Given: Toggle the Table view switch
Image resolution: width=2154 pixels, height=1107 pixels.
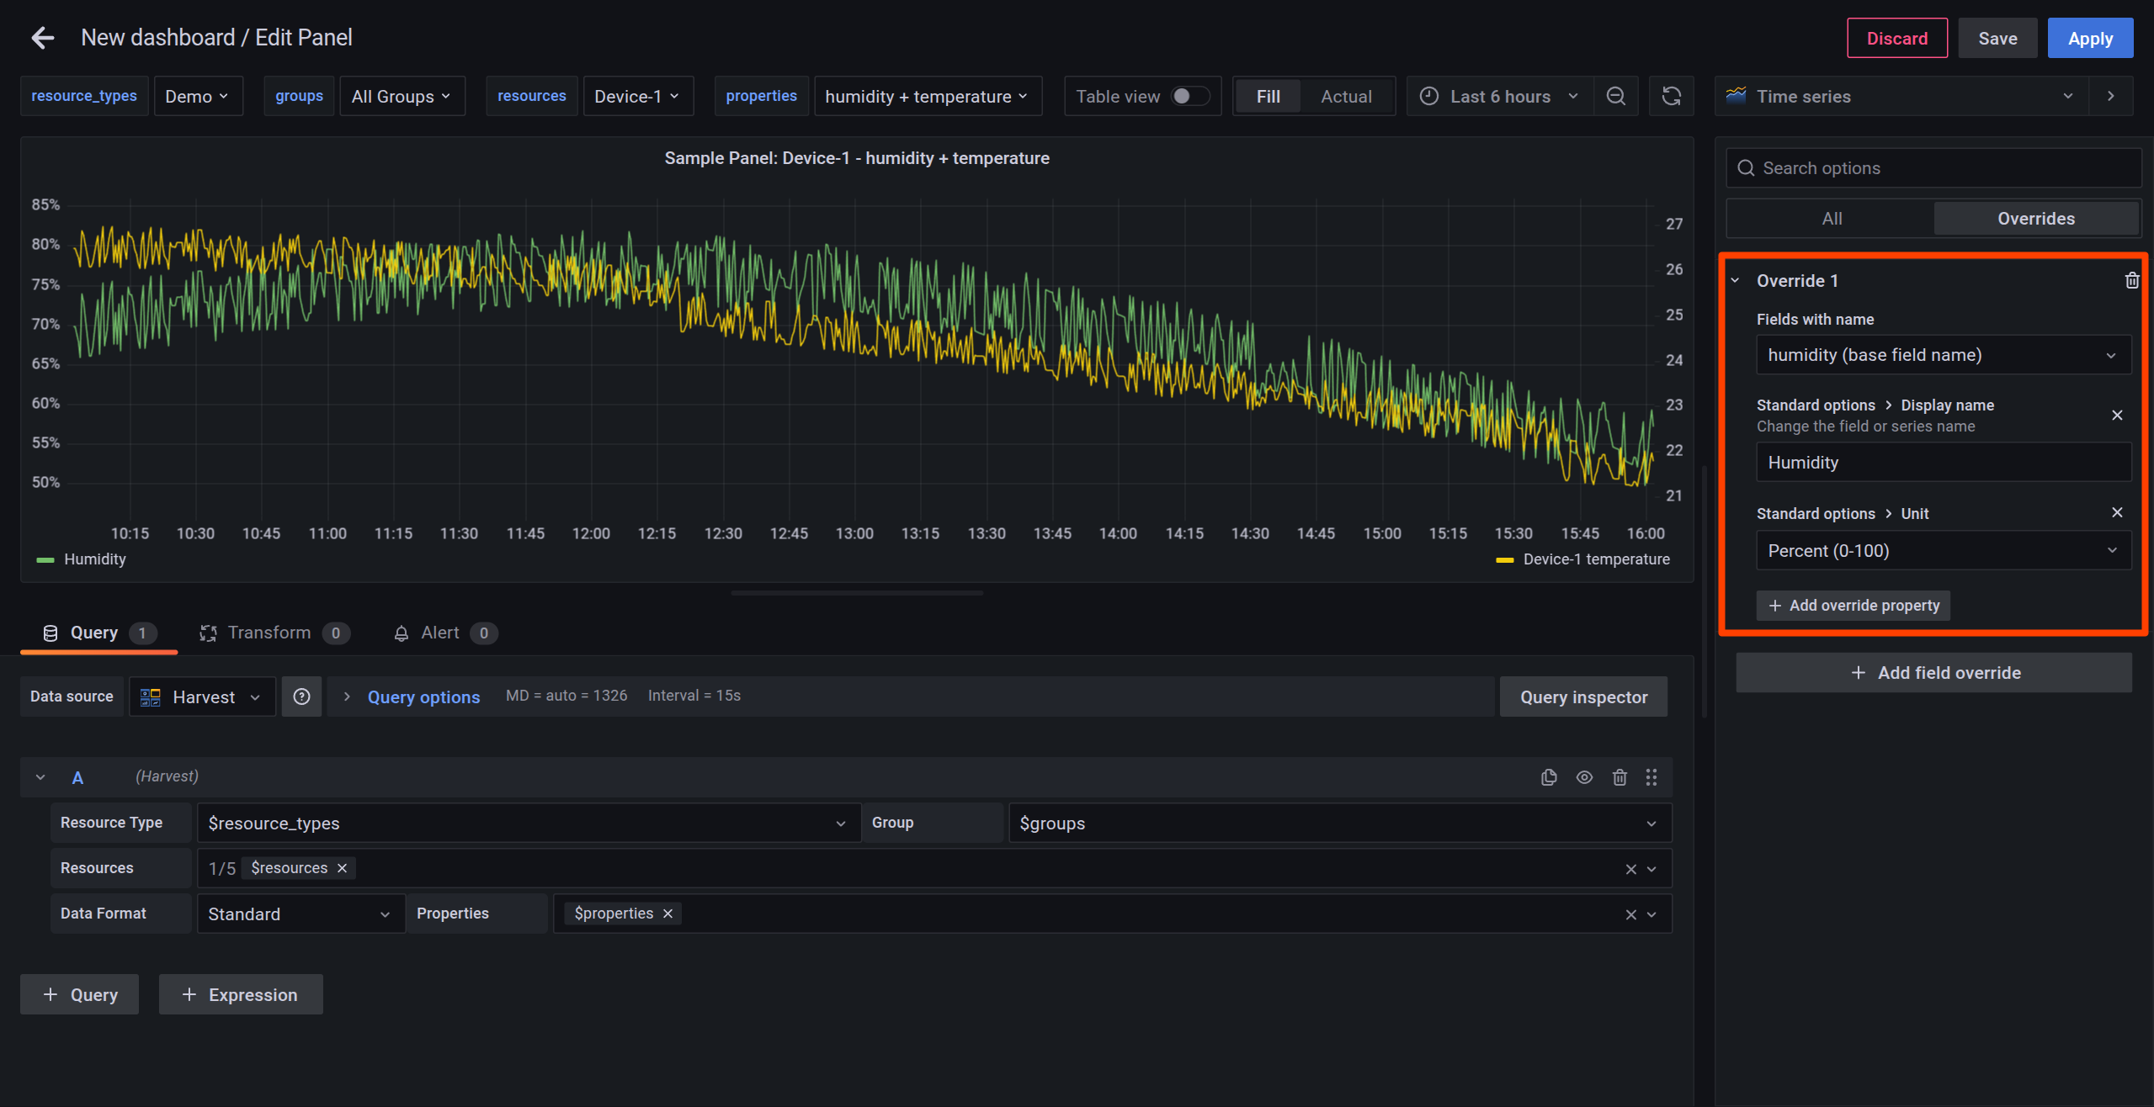Looking at the screenshot, I should [x=1189, y=96].
